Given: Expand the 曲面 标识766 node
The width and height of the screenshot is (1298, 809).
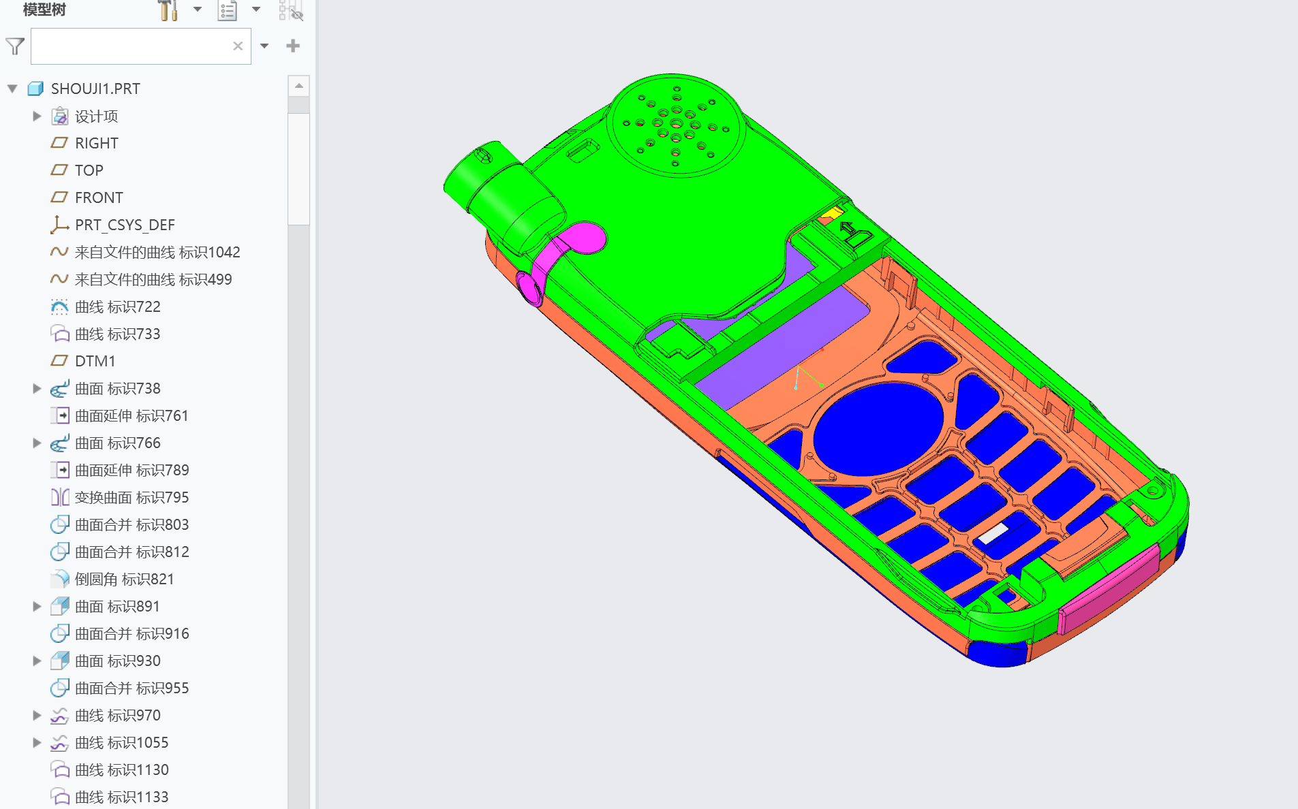Looking at the screenshot, I should [37, 443].
